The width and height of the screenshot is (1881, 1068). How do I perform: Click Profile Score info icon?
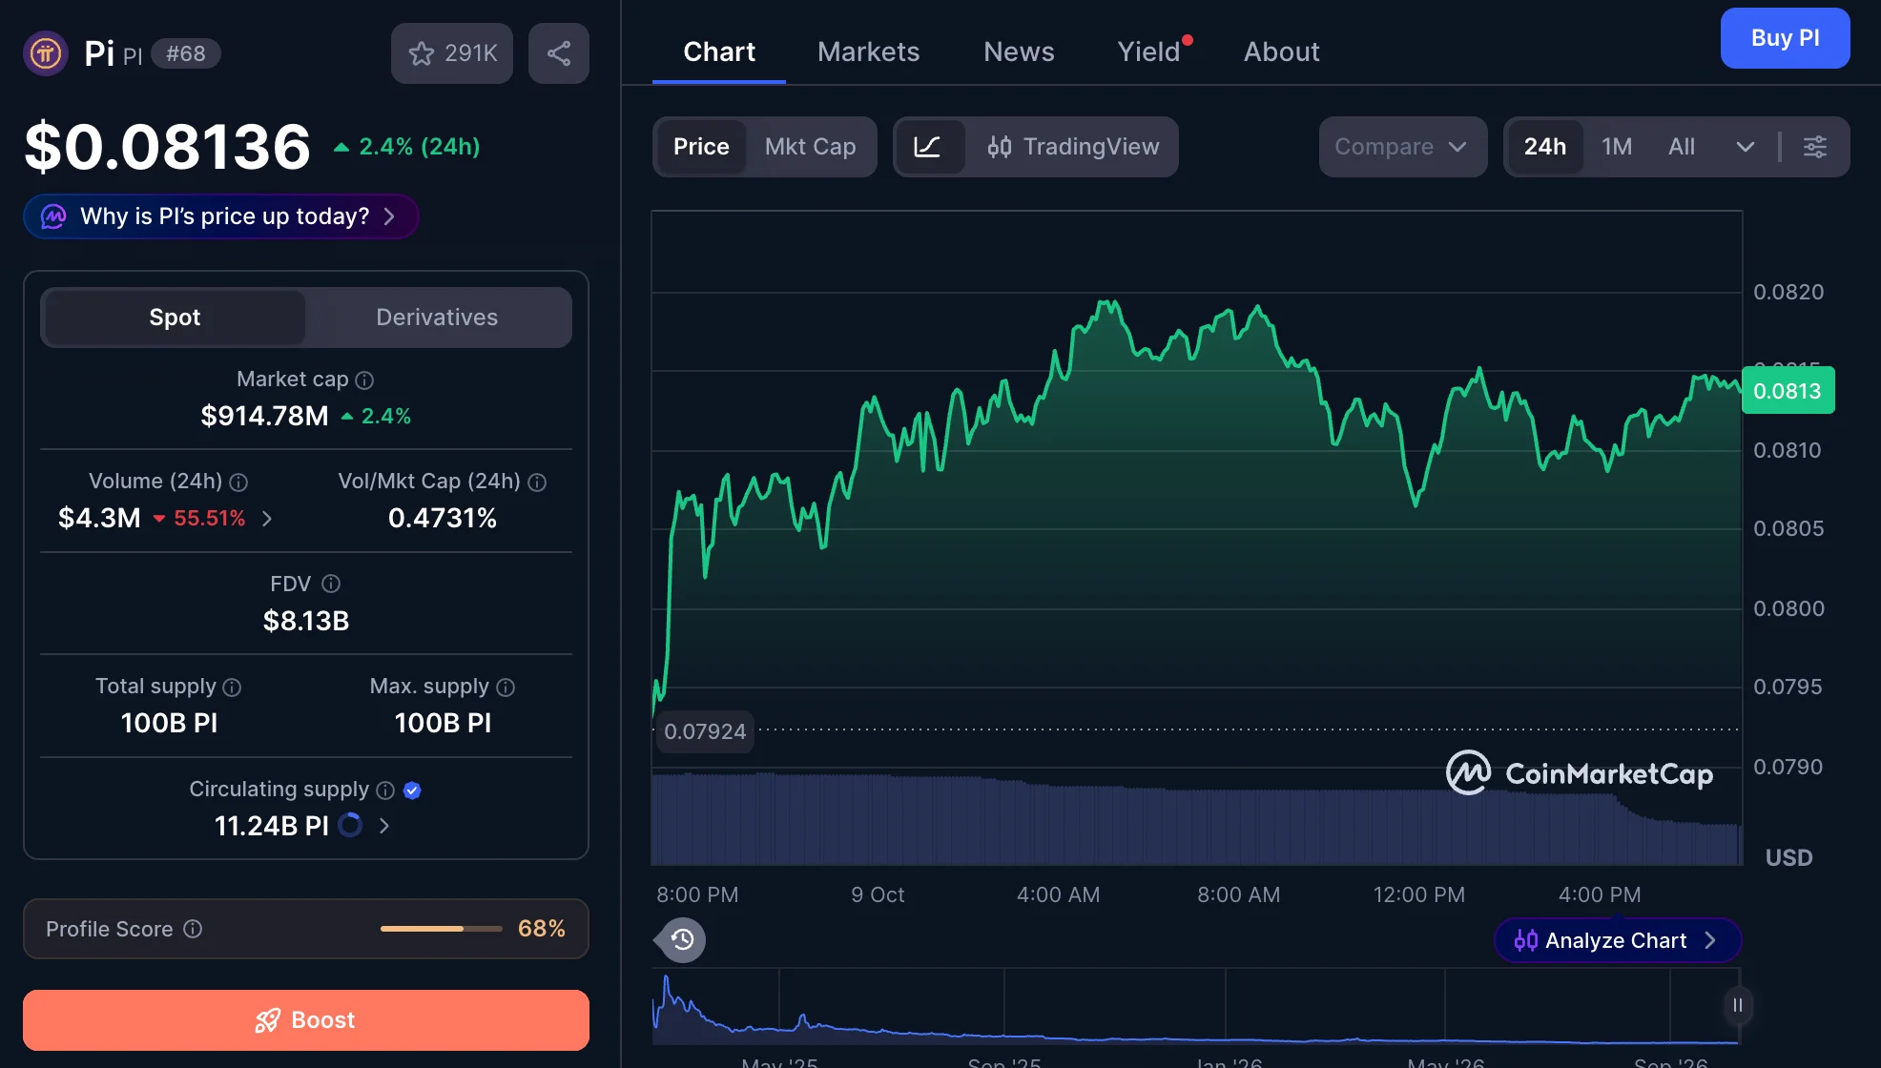(193, 929)
